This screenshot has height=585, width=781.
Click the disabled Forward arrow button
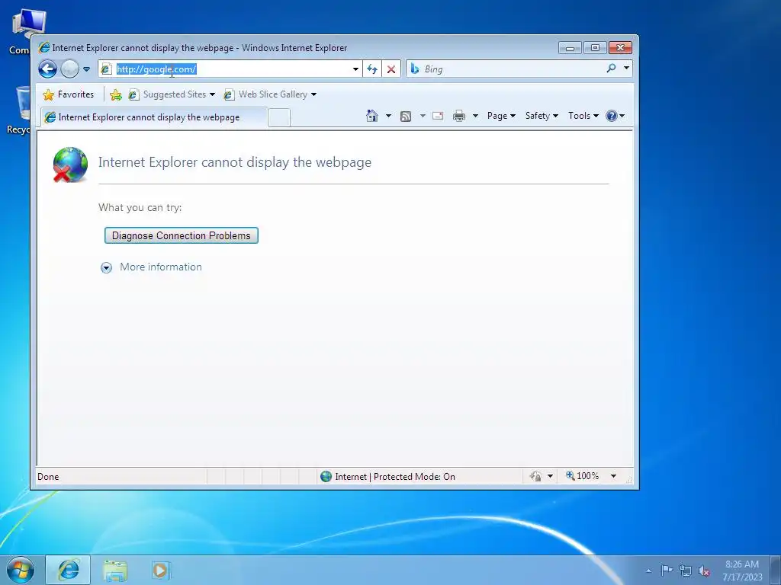[69, 69]
